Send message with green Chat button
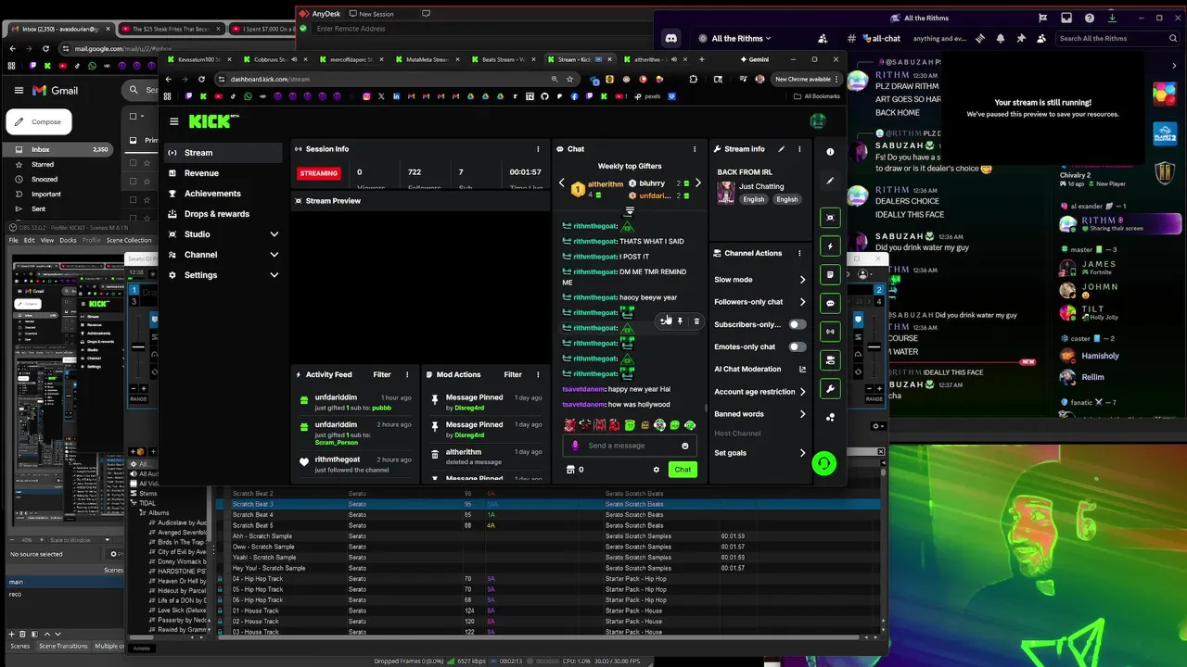1187x667 pixels. point(683,470)
